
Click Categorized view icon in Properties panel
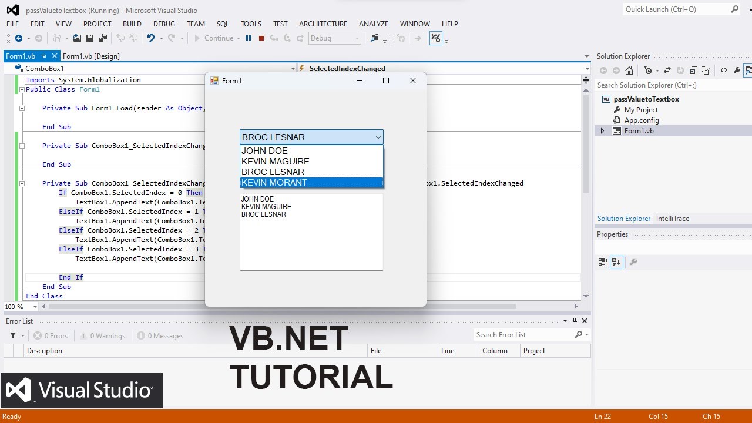pos(603,262)
